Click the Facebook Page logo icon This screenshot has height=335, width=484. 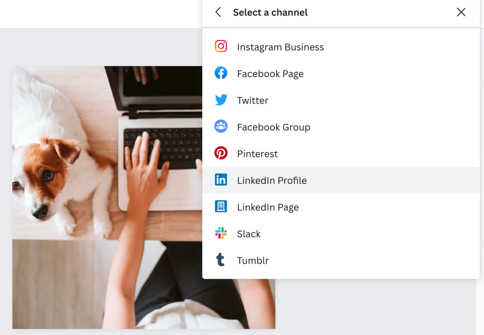[221, 73]
